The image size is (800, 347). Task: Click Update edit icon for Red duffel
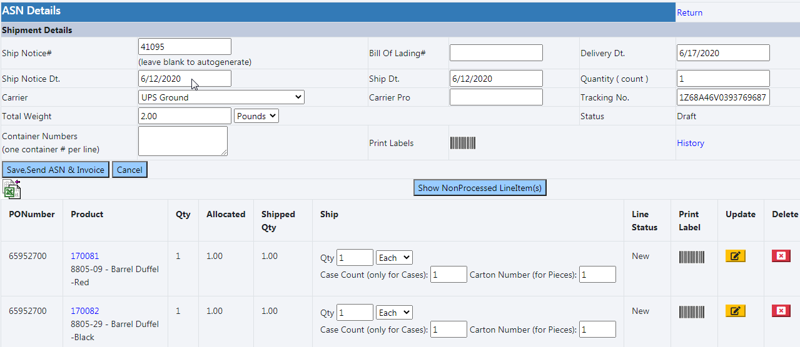click(735, 256)
